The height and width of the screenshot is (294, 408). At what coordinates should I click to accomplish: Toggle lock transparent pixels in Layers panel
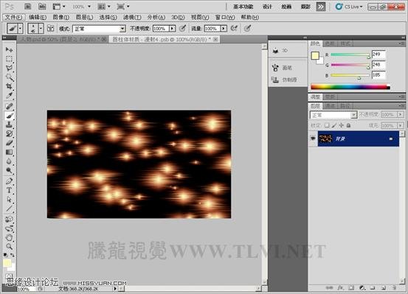(327, 125)
